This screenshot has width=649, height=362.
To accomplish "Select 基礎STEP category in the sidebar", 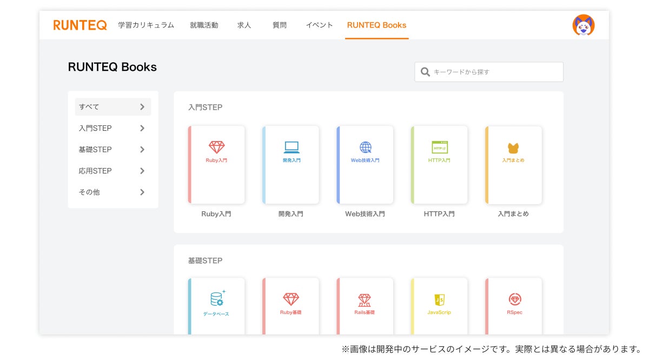I will [x=112, y=150].
